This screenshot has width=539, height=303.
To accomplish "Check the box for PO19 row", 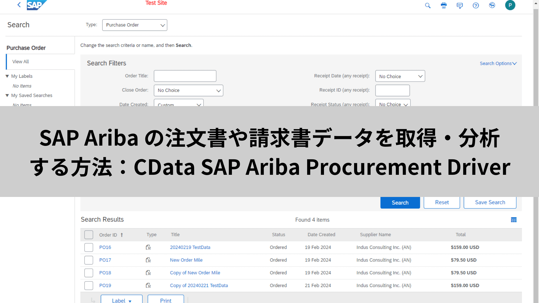I will pos(89,286).
